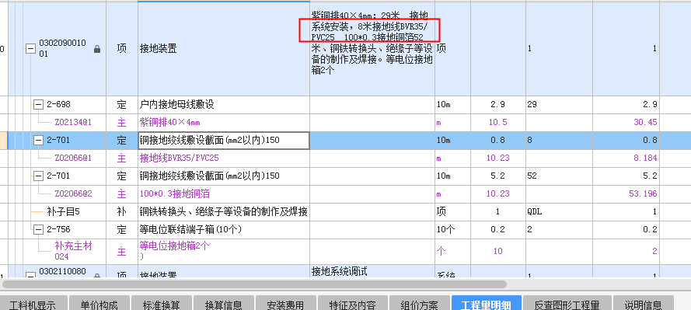
Task: Select the 补子目5 row code
Action: pos(65,212)
